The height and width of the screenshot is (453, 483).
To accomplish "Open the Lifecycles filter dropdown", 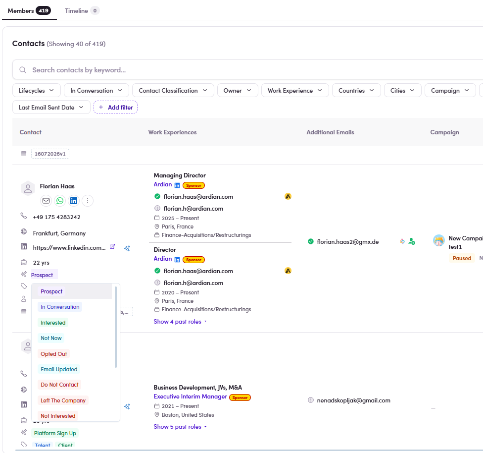I will click(36, 90).
